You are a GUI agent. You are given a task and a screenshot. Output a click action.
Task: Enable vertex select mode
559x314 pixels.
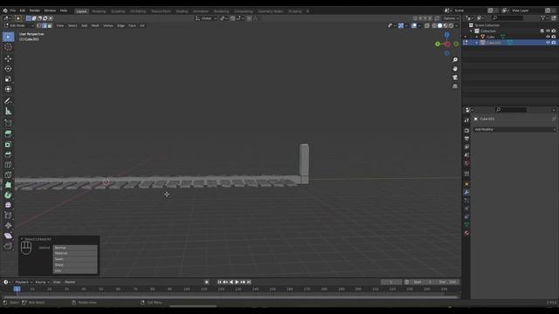point(38,25)
